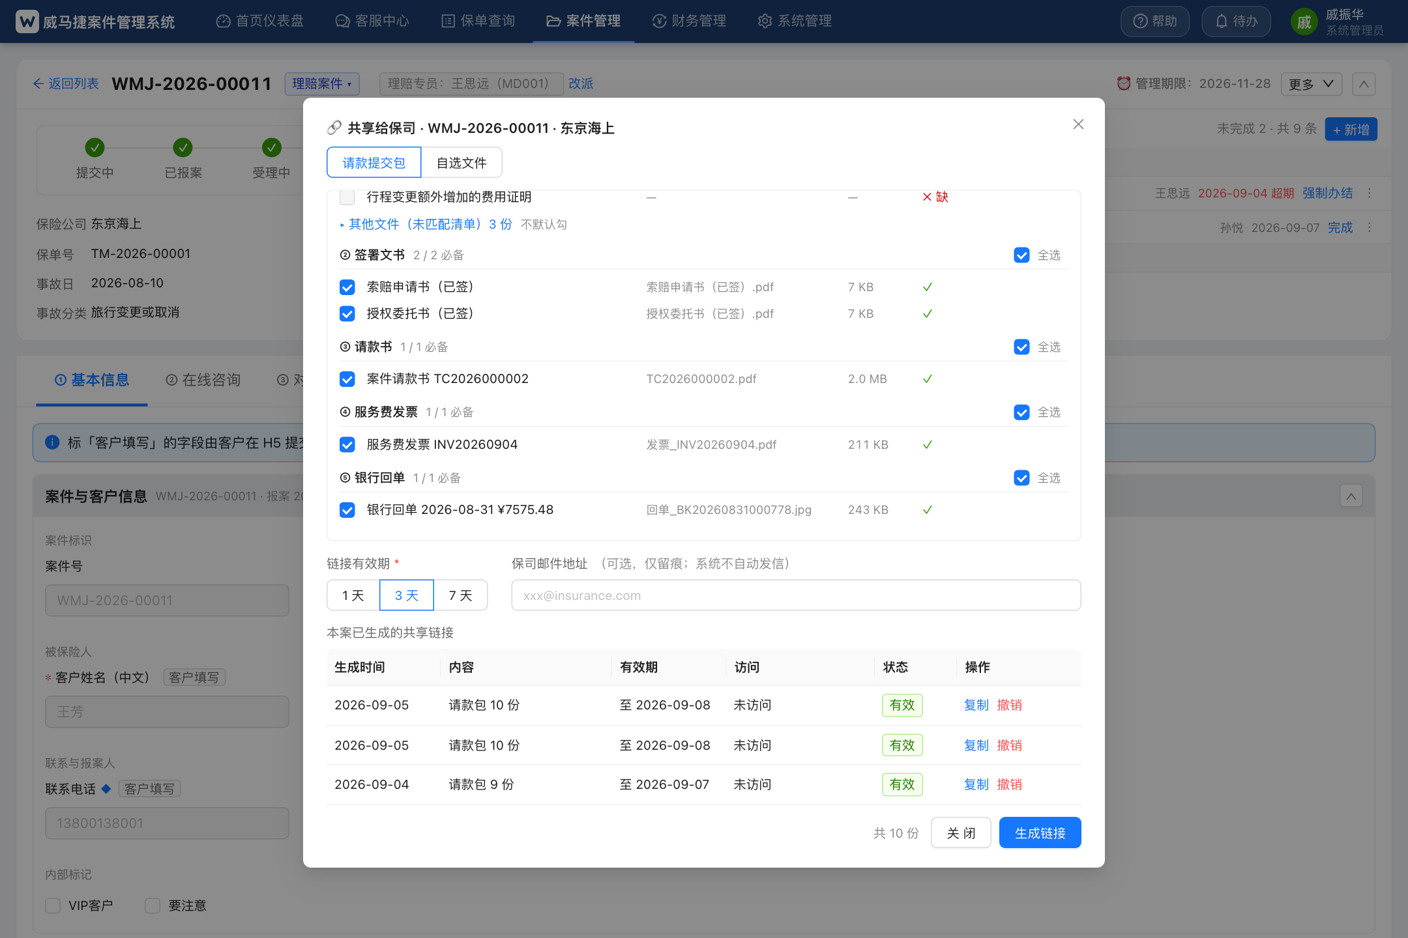Uncheck 服务费发票 INV20260904
The width and height of the screenshot is (1408, 938).
tap(347, 445)
